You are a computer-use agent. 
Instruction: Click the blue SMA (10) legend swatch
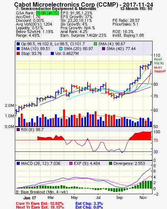tap(18, 49)
